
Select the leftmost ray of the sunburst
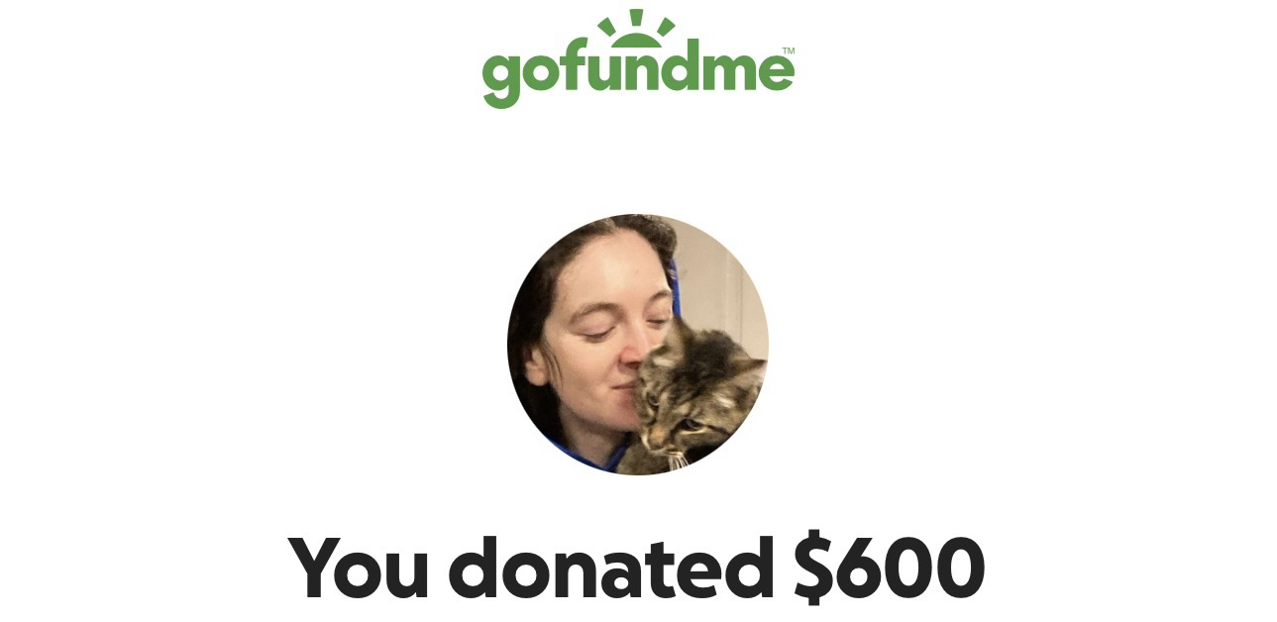(x=607, y=27)
